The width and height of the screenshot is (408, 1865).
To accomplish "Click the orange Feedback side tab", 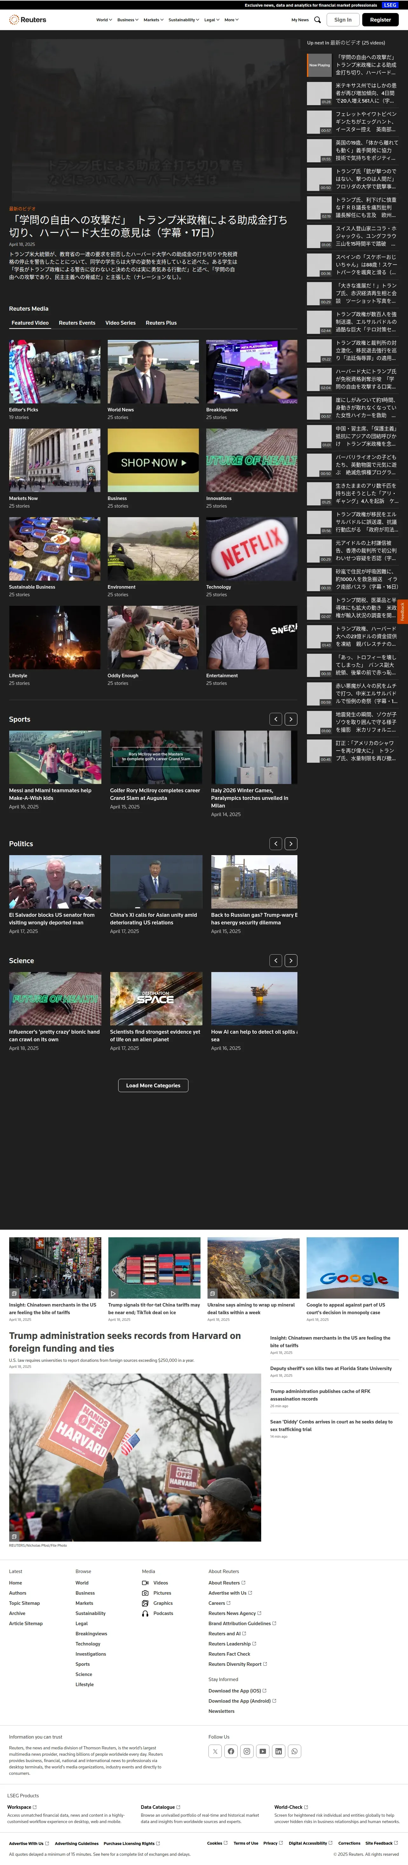I will coord(403,611).
